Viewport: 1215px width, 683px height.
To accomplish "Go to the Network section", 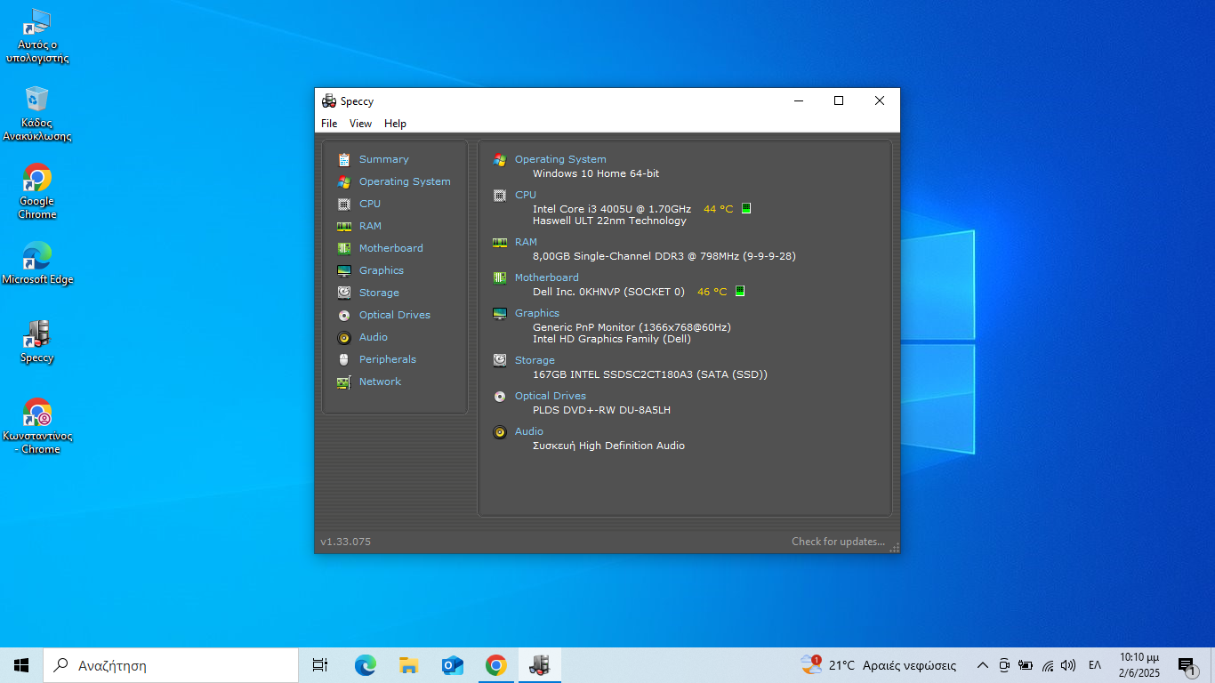I will coord(380,382).
